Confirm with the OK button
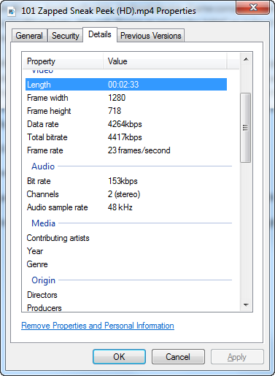The image size is (275, 376). point(119,357)
